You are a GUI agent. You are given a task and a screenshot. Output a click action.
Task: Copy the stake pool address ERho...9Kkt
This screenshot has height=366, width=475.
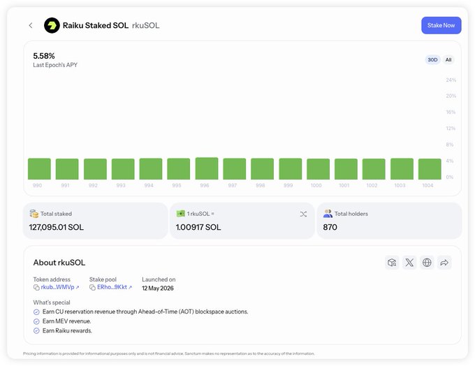click(x=92, y=287)
